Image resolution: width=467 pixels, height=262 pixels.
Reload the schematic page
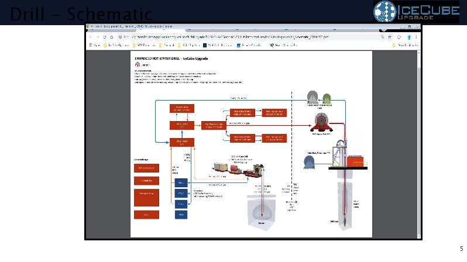[104, 36]
